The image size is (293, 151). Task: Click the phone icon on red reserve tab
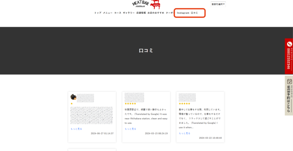tap(289, 44)
